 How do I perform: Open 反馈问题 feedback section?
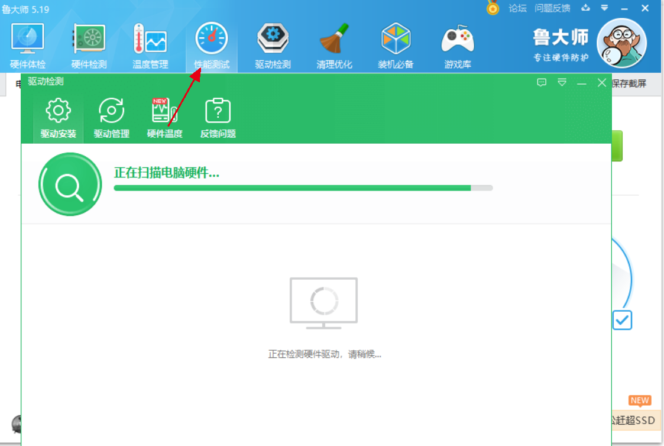click(x=218, y=117)
